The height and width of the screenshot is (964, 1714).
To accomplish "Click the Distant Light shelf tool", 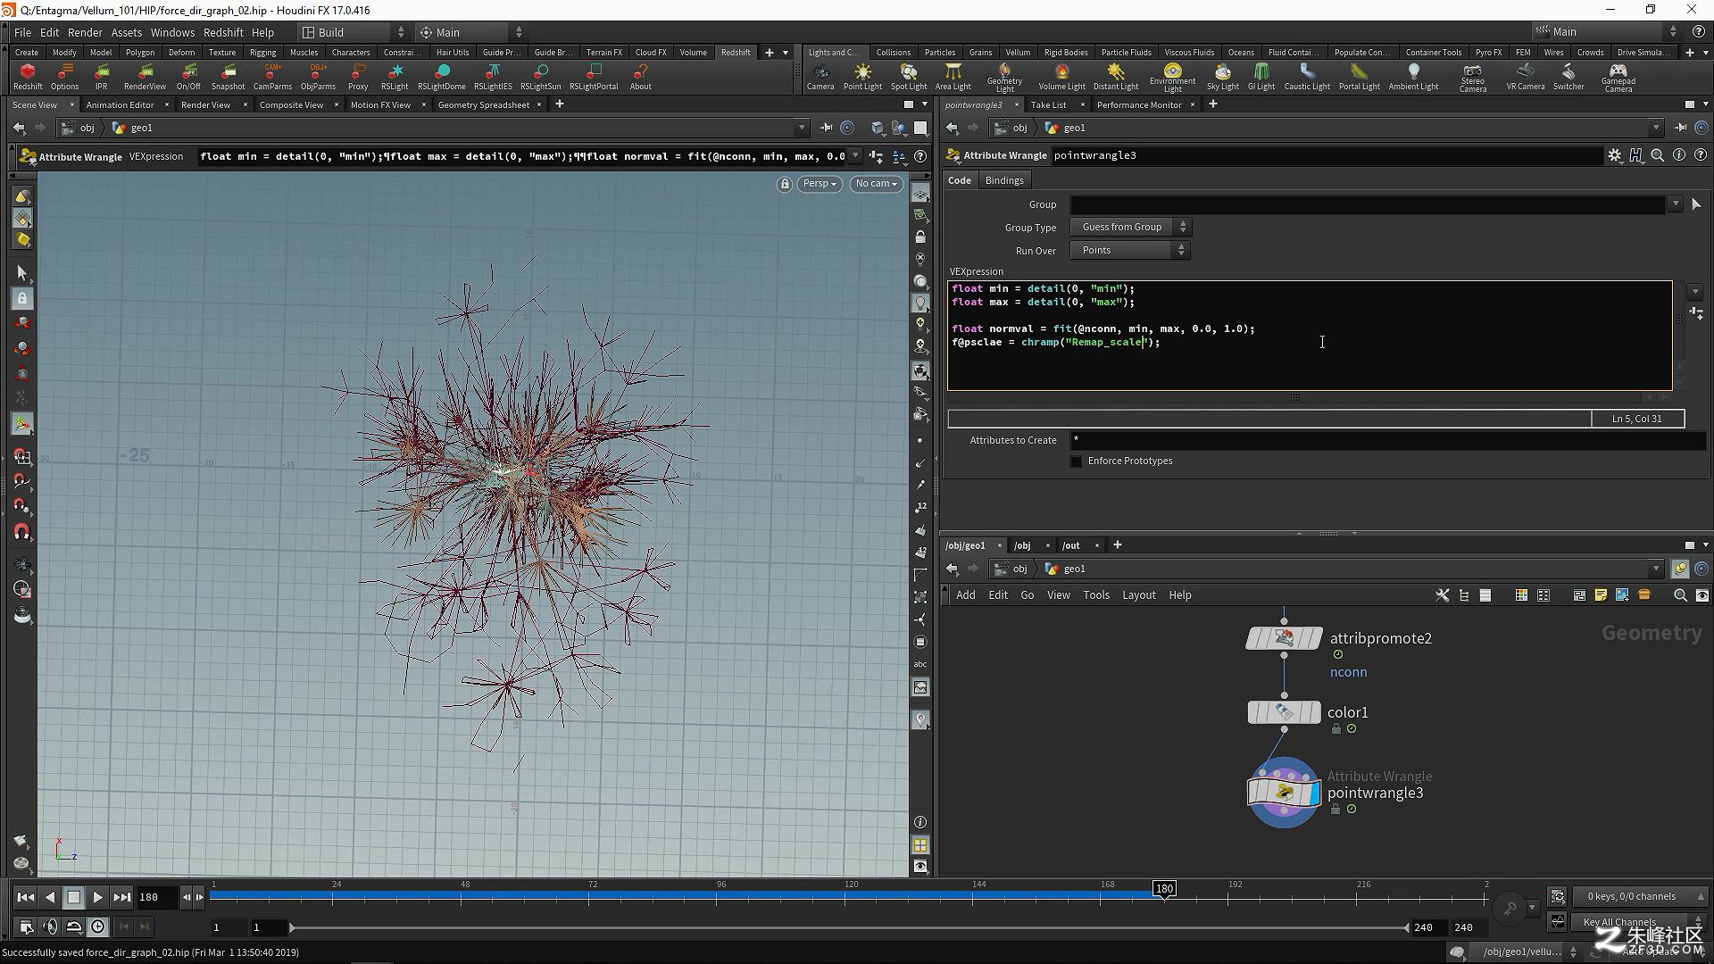I will pos(1115,77).
